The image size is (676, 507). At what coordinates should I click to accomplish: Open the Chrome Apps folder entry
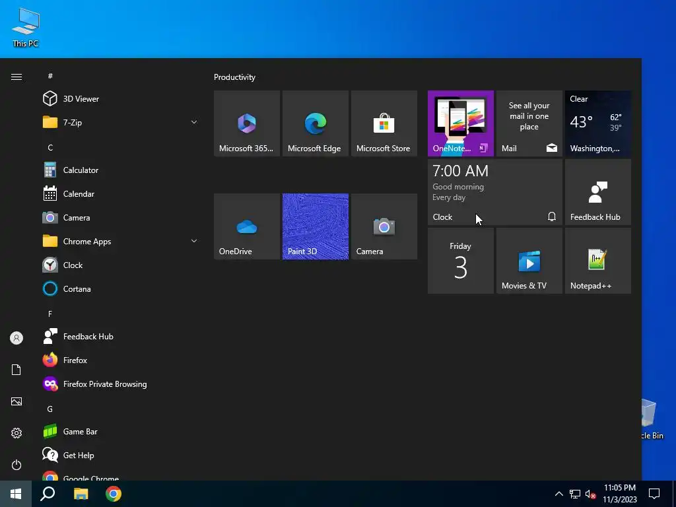point(120,242)
